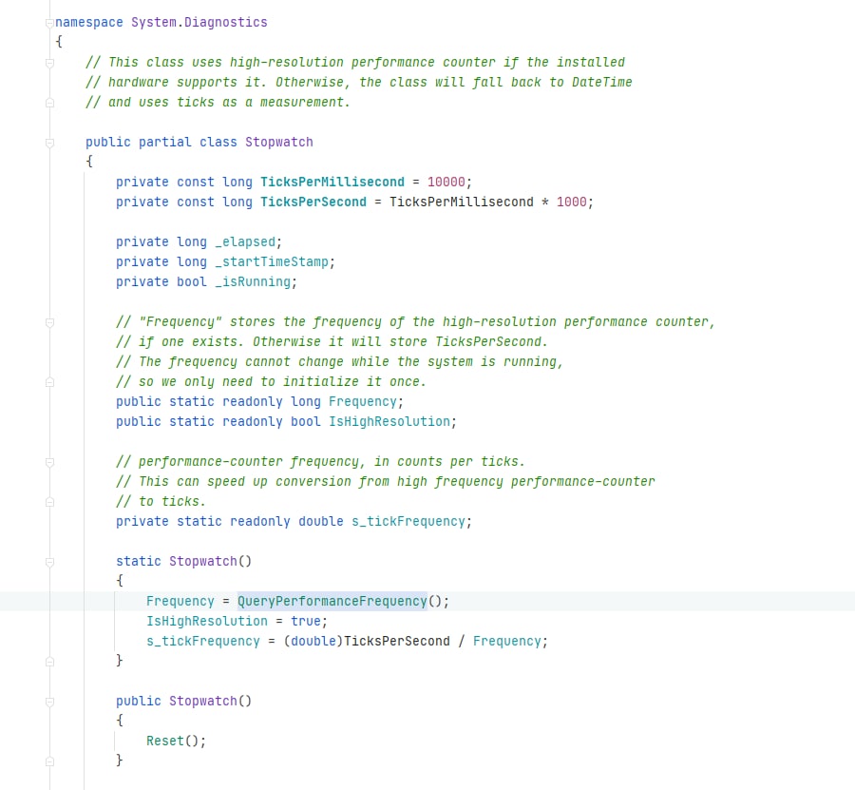Click TicksPerSecond in the division expression
The width and height of the screenshot is (855, 790).
click(x=397, y=641)
